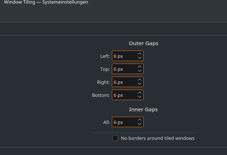Increase the Inner Gaps All value

[140, 120]
